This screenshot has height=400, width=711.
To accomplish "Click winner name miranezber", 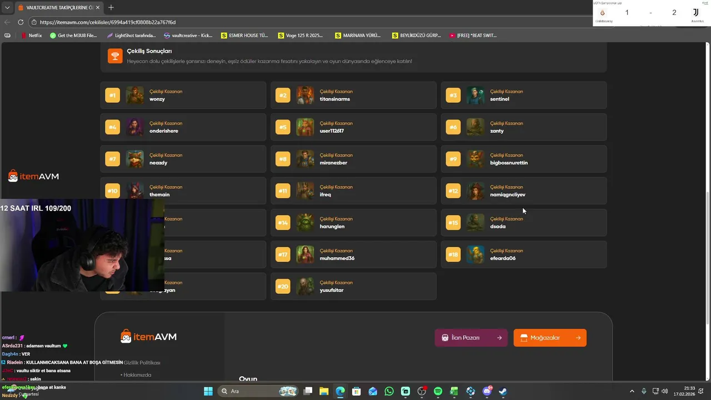I will tap(333, 163).
